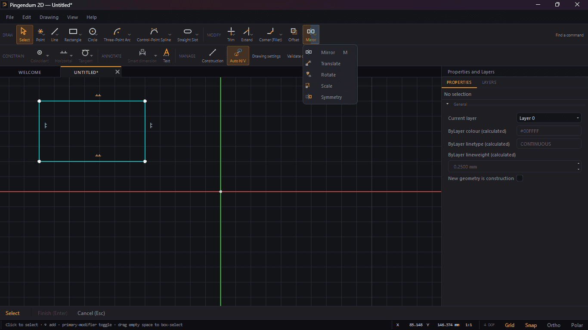Choose Mirror from the dropdown list

click(x=330, y=52)
